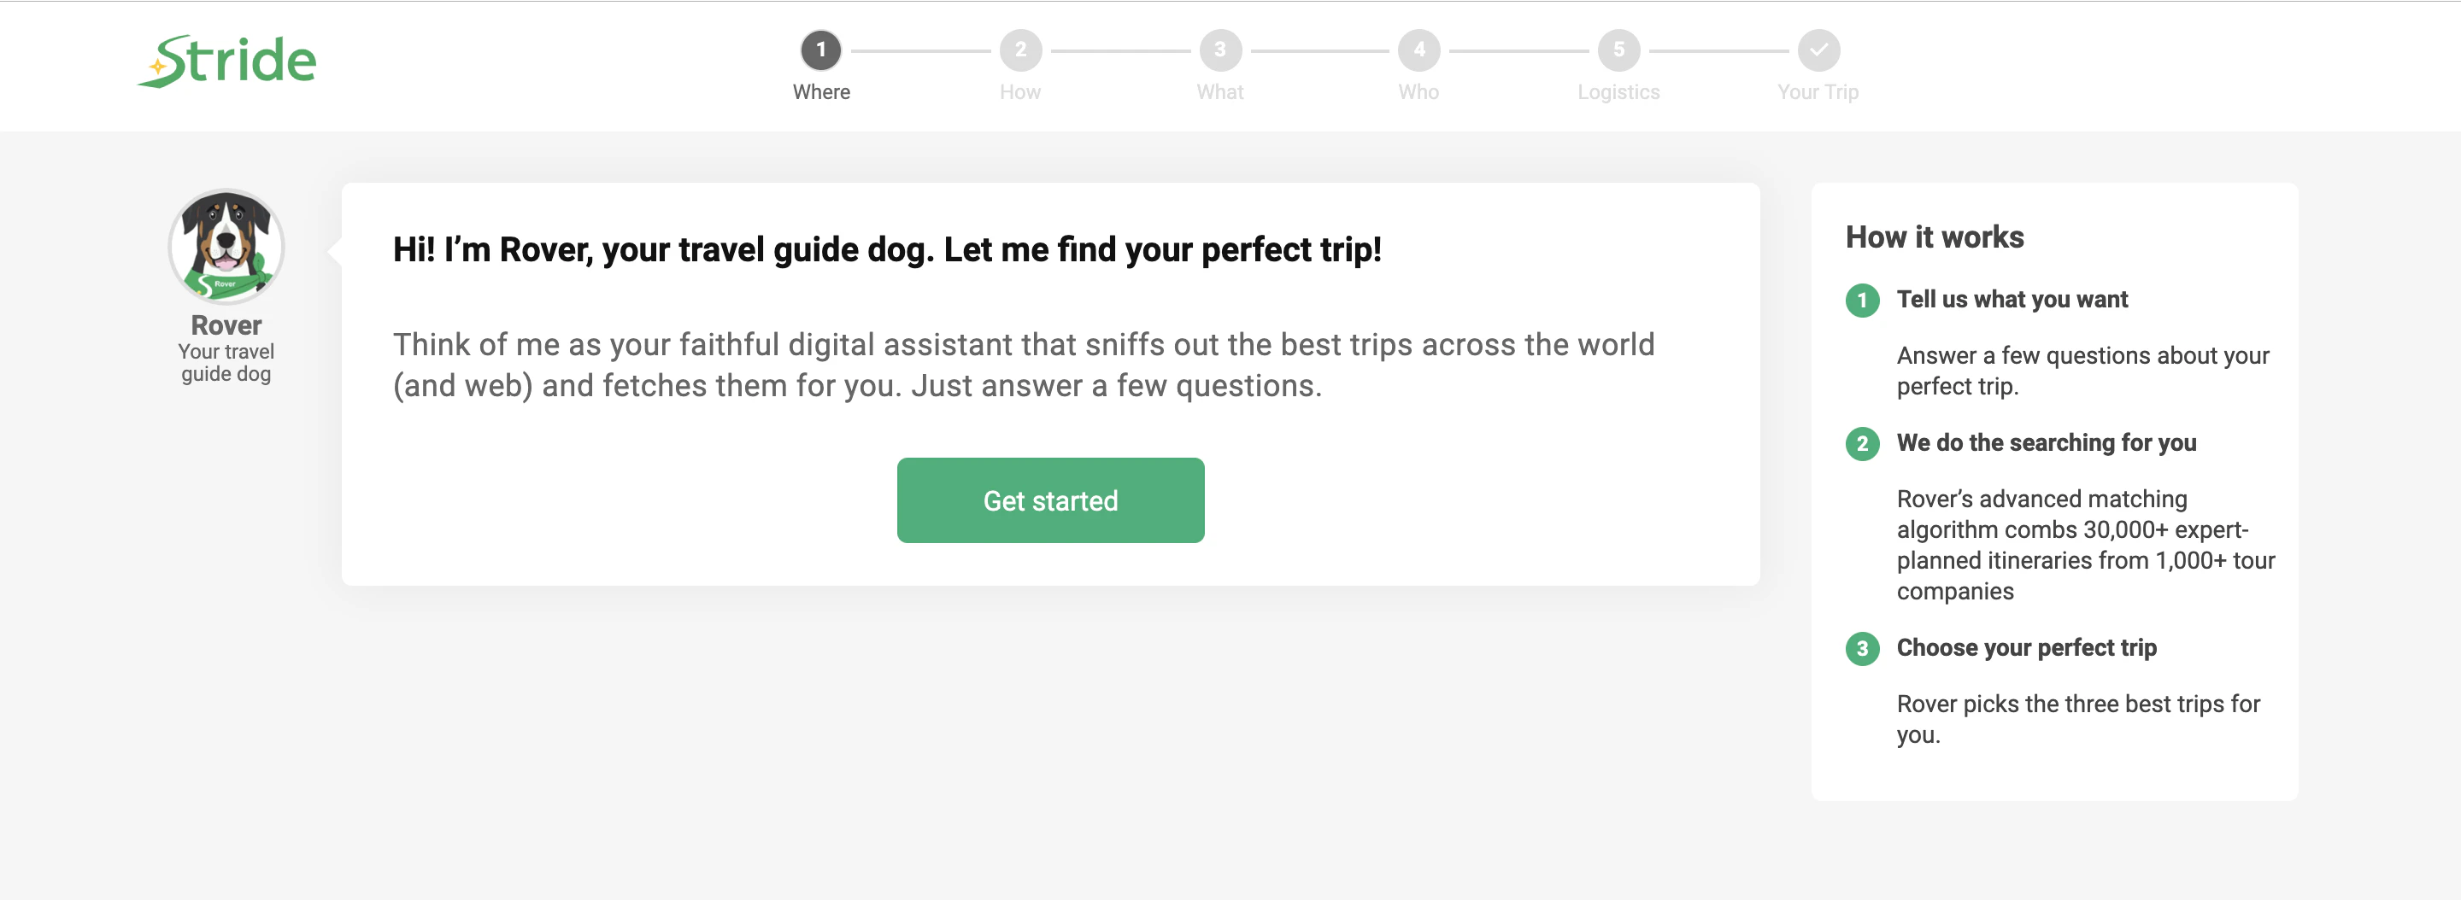Click the Your Trip checkmark circle
The width and height of the screenshot is (2461, 900).
click(x=1817, y=51)
